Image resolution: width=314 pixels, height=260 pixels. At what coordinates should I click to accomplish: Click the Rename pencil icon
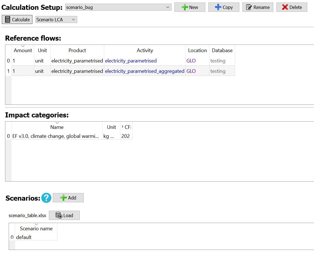point(249,7)
